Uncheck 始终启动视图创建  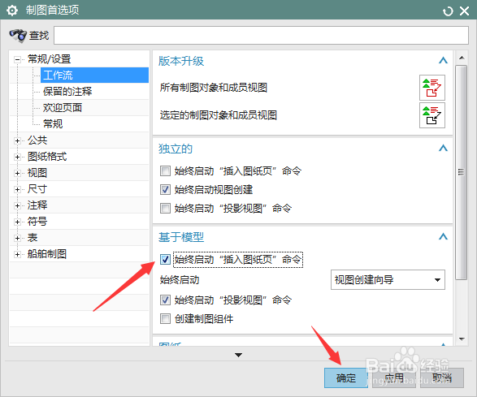click(x=165, y=190)
